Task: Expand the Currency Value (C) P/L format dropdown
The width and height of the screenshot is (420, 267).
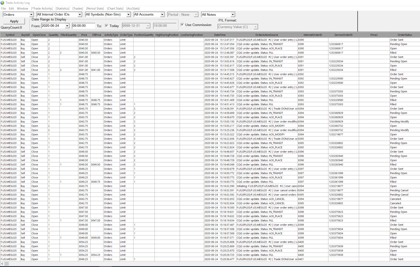Action: [x=255, y=27]
